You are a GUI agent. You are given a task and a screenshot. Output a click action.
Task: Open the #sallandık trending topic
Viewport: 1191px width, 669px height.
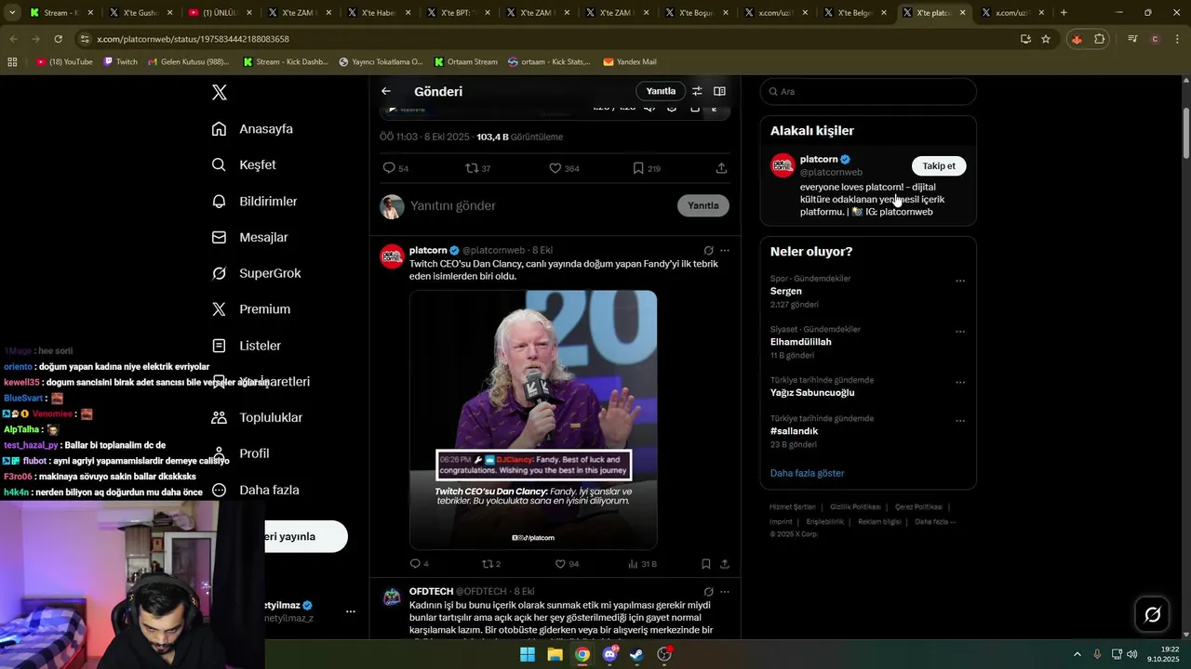[x=794, y=431]
